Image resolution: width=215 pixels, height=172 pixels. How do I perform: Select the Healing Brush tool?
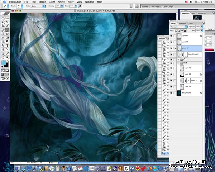[3, 30]
